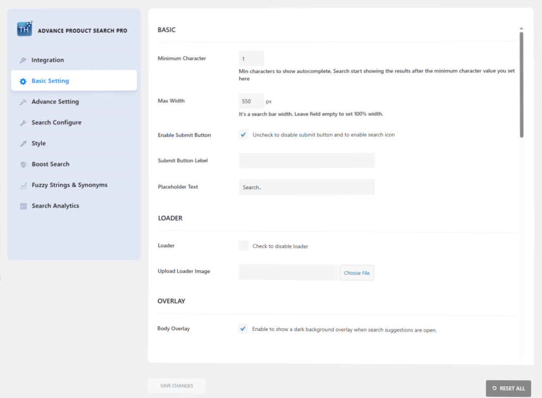The width and height of the screenshot is (542, 398).
Task: Click the Boost Search shield icon
Action: click(23, 164)
